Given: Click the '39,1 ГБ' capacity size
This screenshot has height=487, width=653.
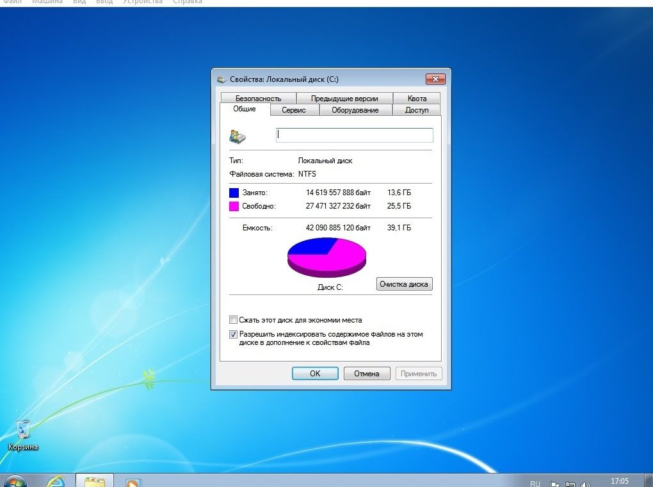Looking at the screenshot, I should coord(399,228).
